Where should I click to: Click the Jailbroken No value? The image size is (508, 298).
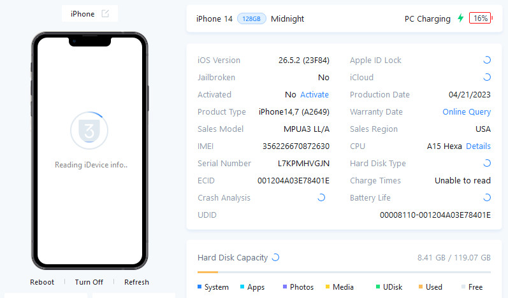pos(324,77)
